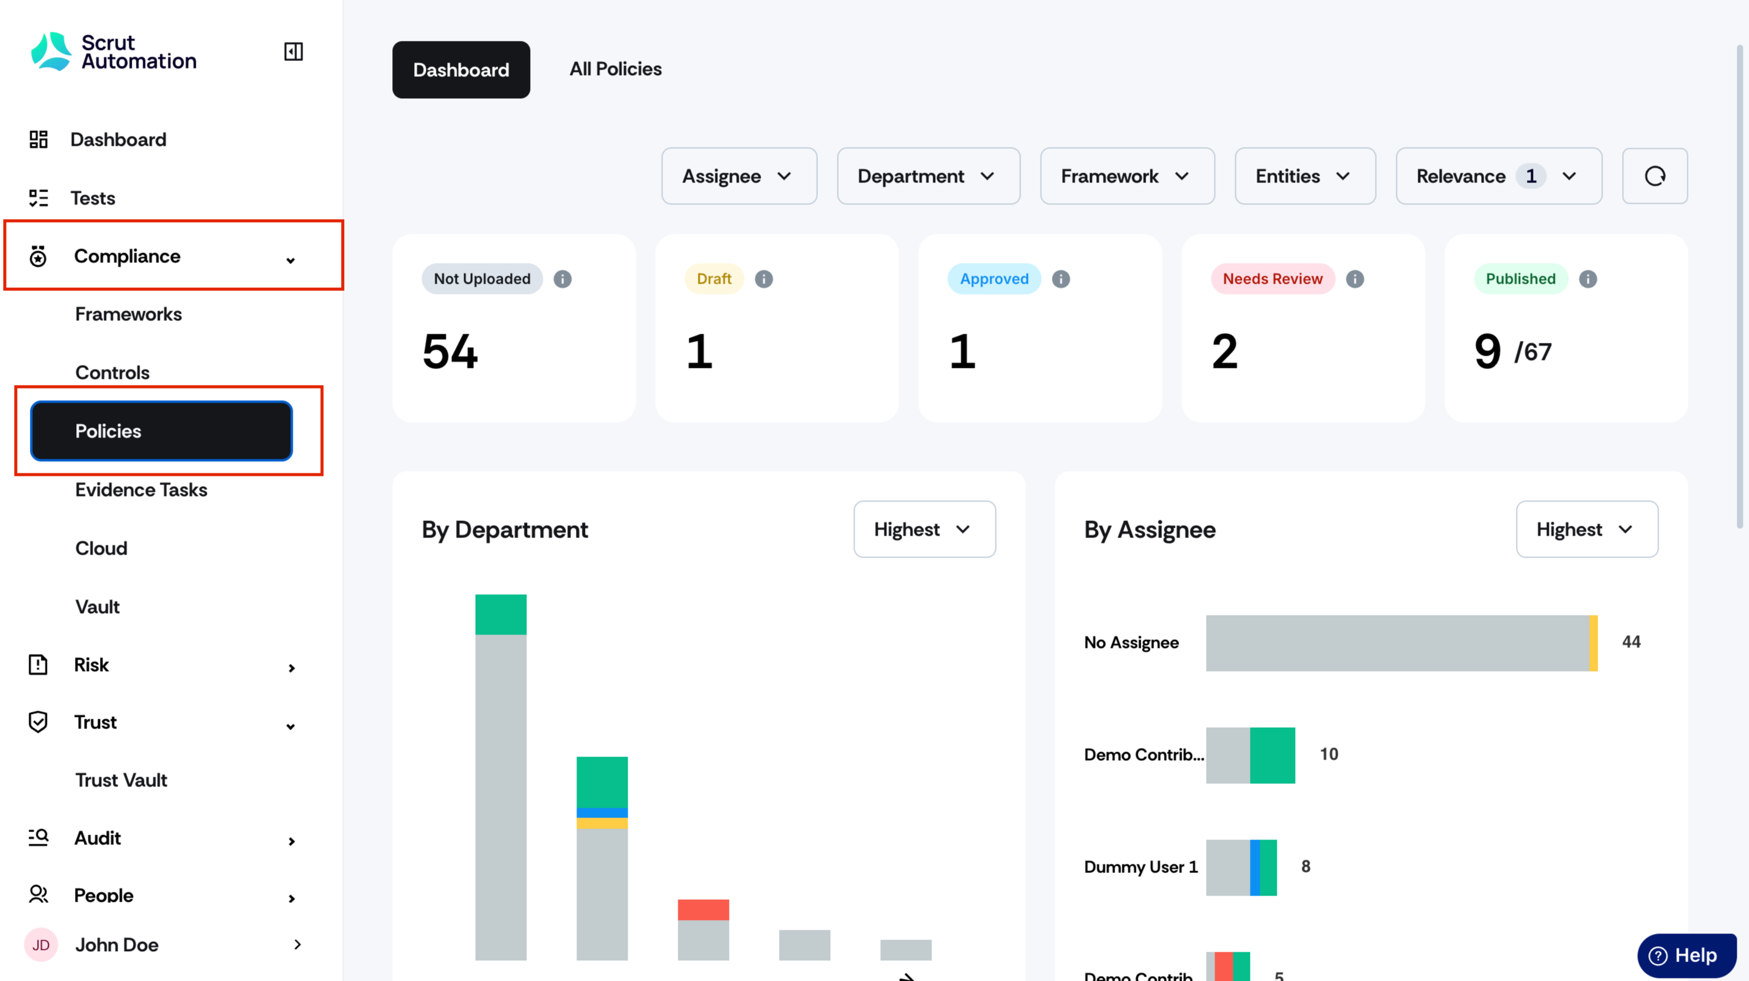Open the Framework filter dropdown
Screen dimensions: 1749x981
pyautogui.click(x=1127, y=176)
